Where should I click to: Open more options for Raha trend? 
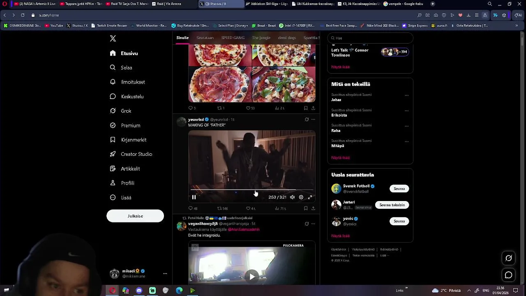tap(406, 126)
